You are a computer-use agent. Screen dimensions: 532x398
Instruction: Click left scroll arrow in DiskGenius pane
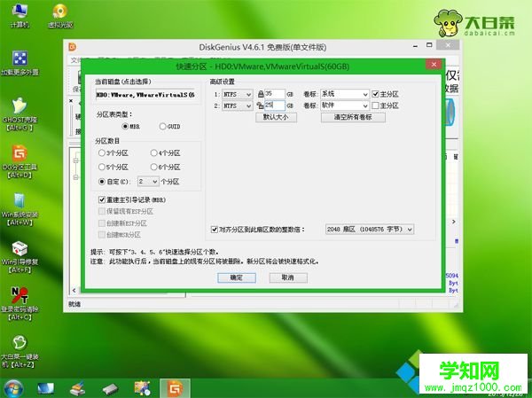[74, 290]
